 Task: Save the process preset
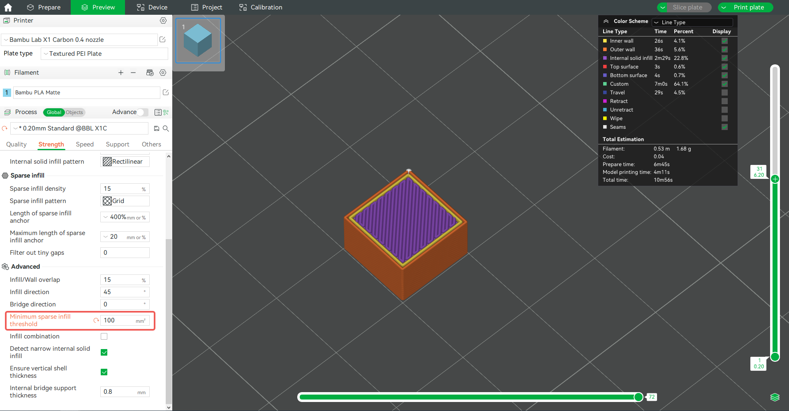click(157, 128)
